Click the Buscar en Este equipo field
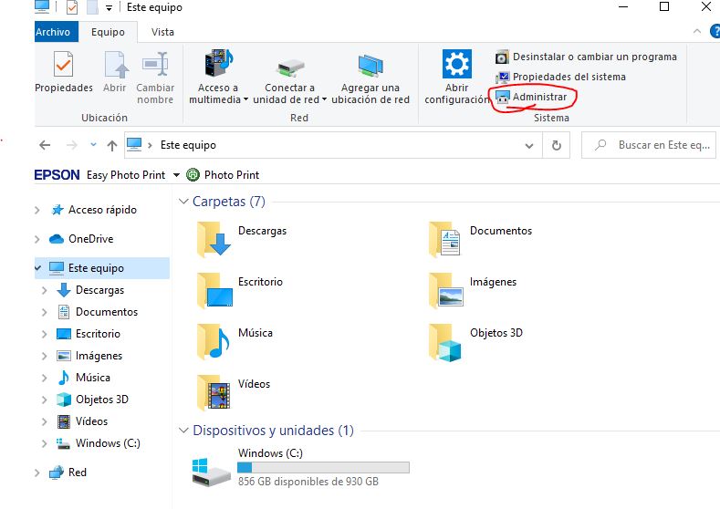 coord(649,146)
